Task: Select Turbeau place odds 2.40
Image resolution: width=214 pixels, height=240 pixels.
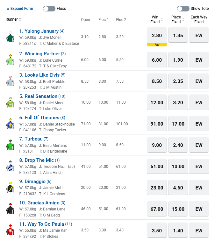Action: pos(178,145)
